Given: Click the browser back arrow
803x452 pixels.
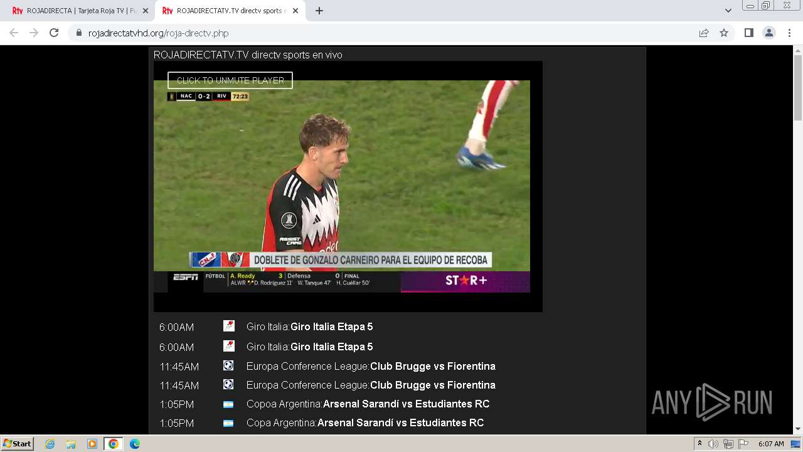Looking at the screenshot, I should pyautogui.click(x=14, y=33).
